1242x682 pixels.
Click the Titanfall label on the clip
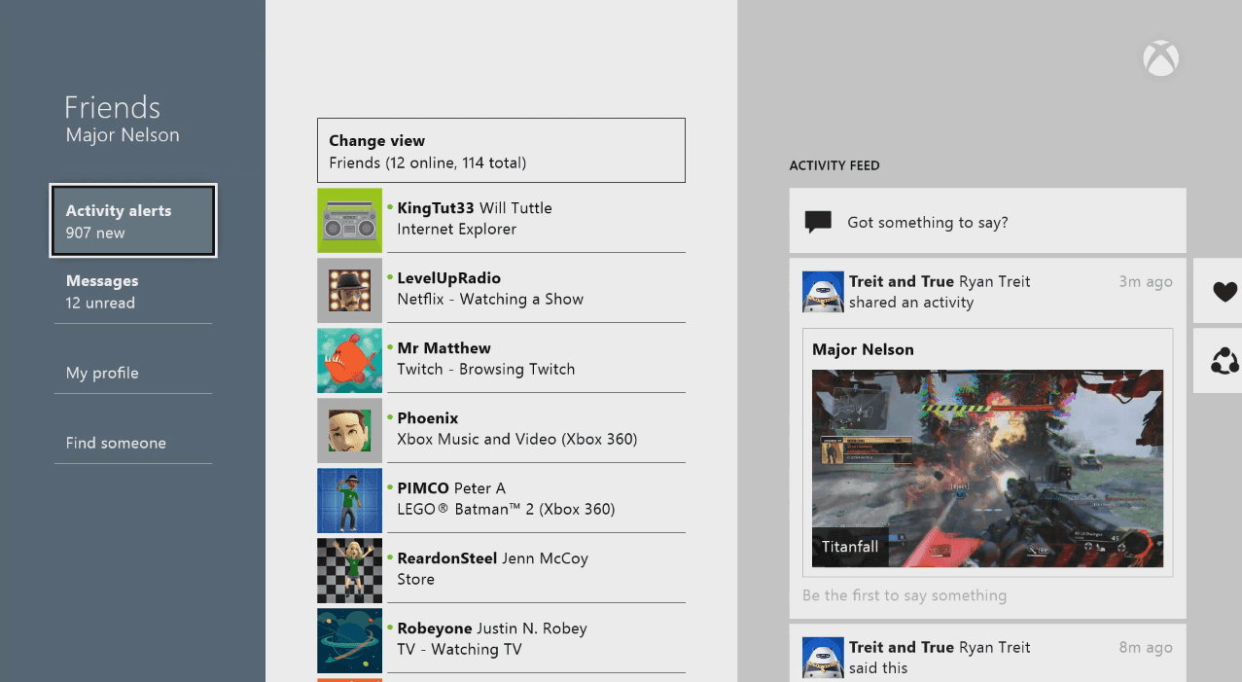point(850,547)
